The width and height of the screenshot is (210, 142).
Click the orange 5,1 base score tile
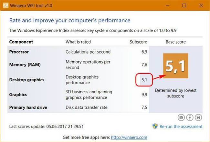click(175, 66)
